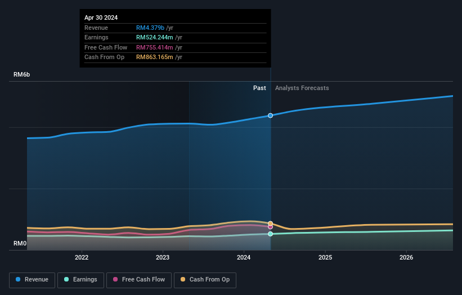
Task: Click the Apr 30 2024 tooltip date
Action: point(101,17)
